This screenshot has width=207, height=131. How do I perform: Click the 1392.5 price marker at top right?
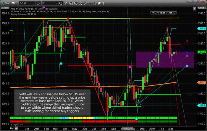[x=201, y=8]
